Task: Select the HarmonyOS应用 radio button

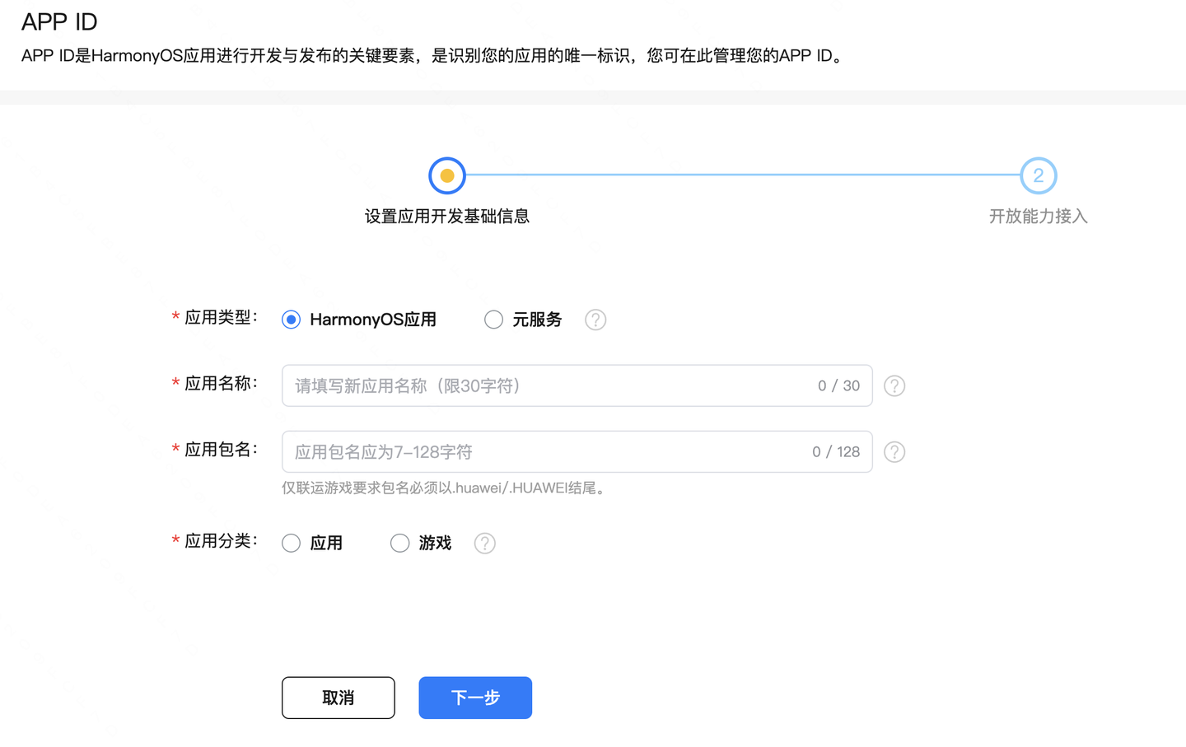Action: [x=292, y=320]
